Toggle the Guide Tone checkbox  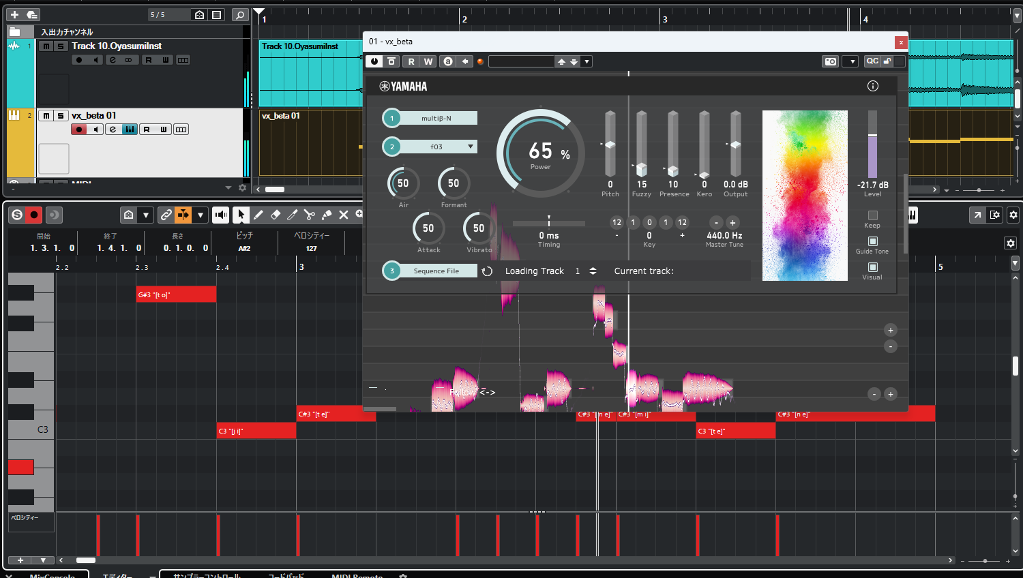click(872, 241)
